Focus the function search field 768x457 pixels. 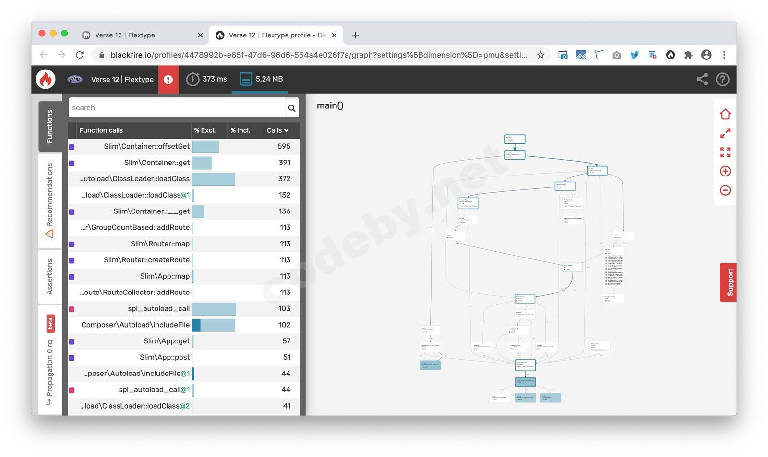[x=177, y=108]
